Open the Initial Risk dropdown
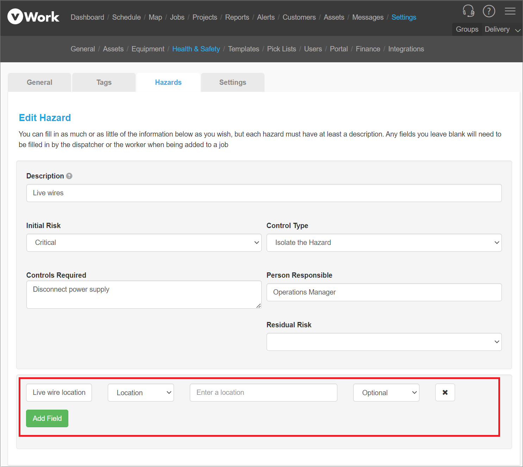523x467 pixels. (x=144, y=242)
